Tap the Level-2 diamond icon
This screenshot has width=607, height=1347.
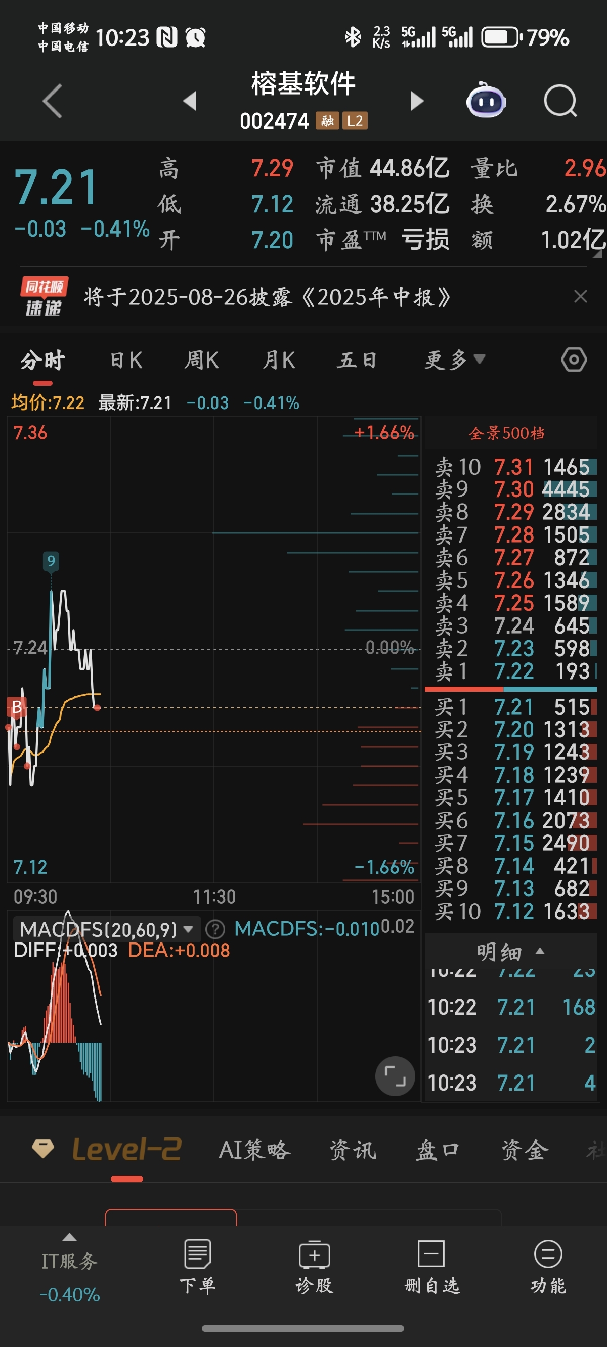43,1149
